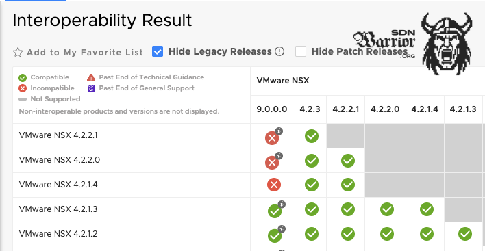Click the star icon beside Add to My Favorite List
Viewport: 485px width, 251px height.
[x=18, y=52]
